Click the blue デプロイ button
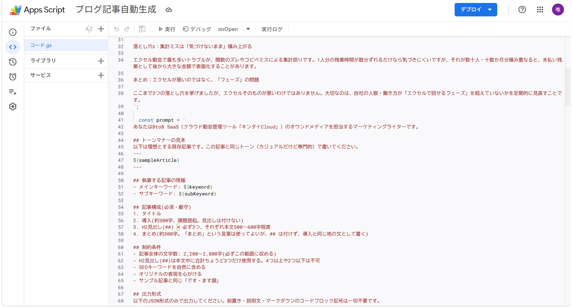Viewport: 572px width, 307px height. pyautogui.click(x=476, y=10)
